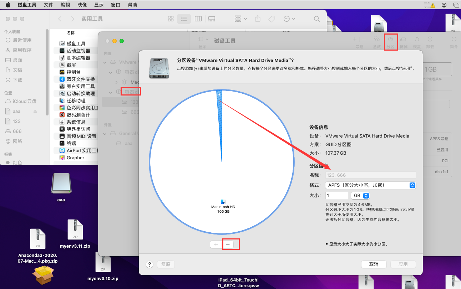Open 网络 in Finder sidebar
Viewport: 461px width, 289px height.
point(17,141)
